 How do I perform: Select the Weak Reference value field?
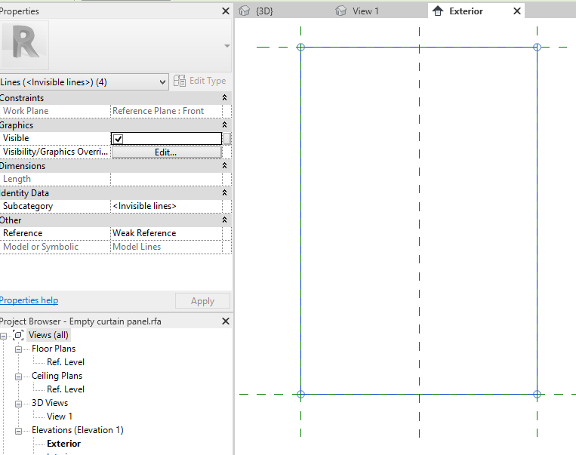pyautogui.click(x=166, y=233)
